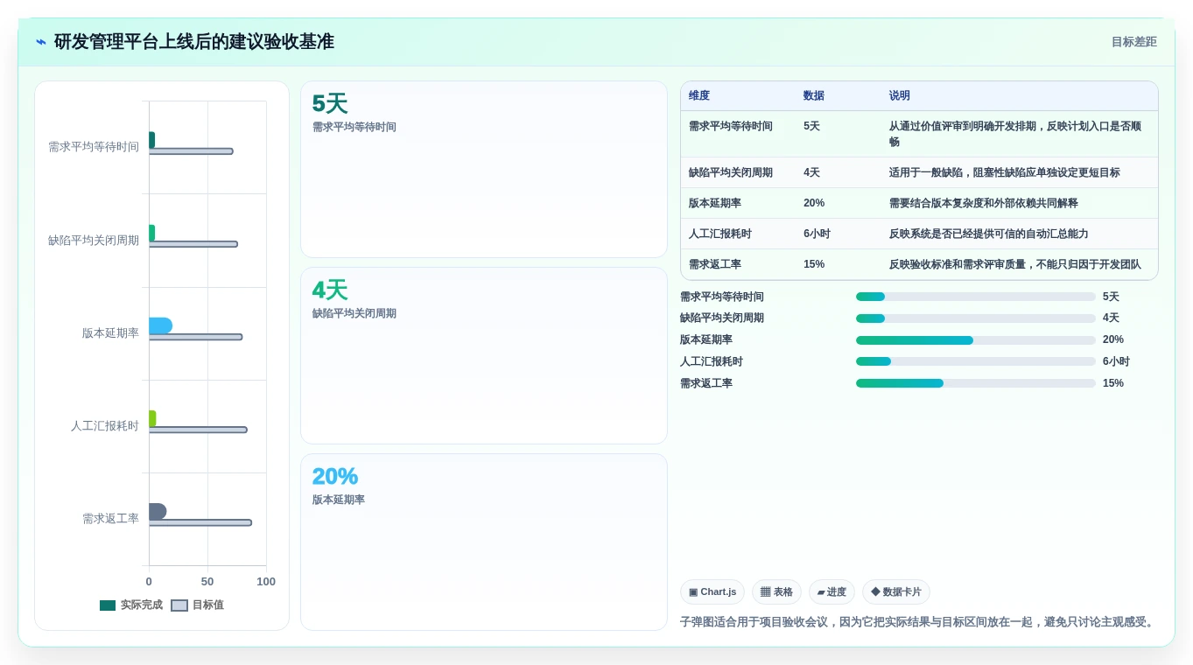Screen dimensions: 1193x665
Task: Click the description 反映系统是否已经提供可信的自动汇总能力
Action: pos(989,234)
